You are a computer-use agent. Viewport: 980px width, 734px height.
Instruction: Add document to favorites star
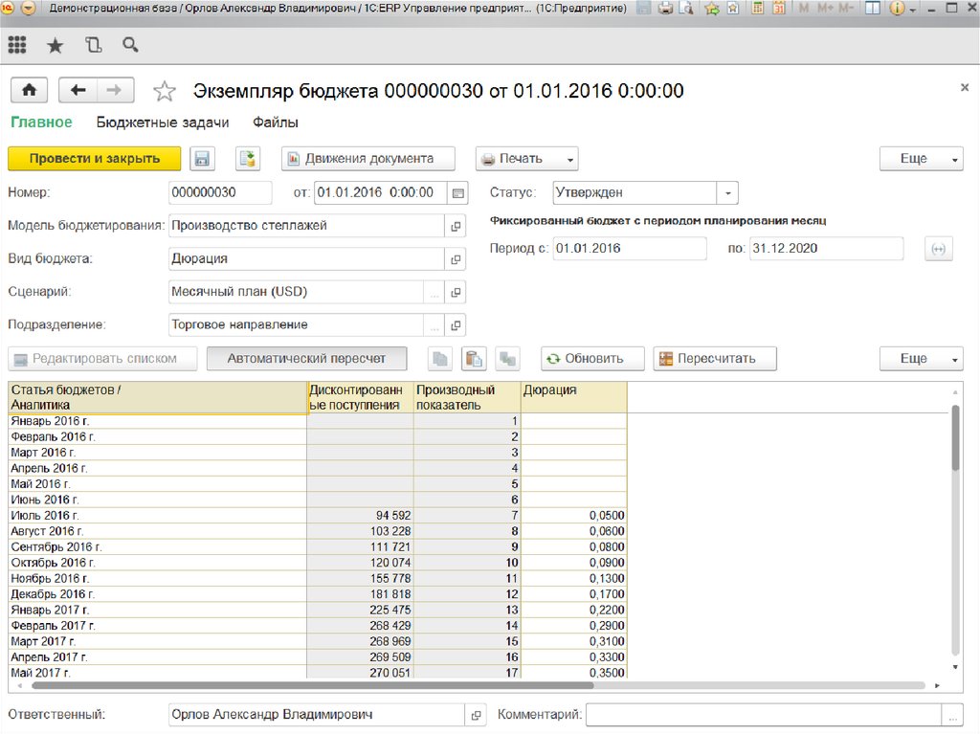click(165, 91)
